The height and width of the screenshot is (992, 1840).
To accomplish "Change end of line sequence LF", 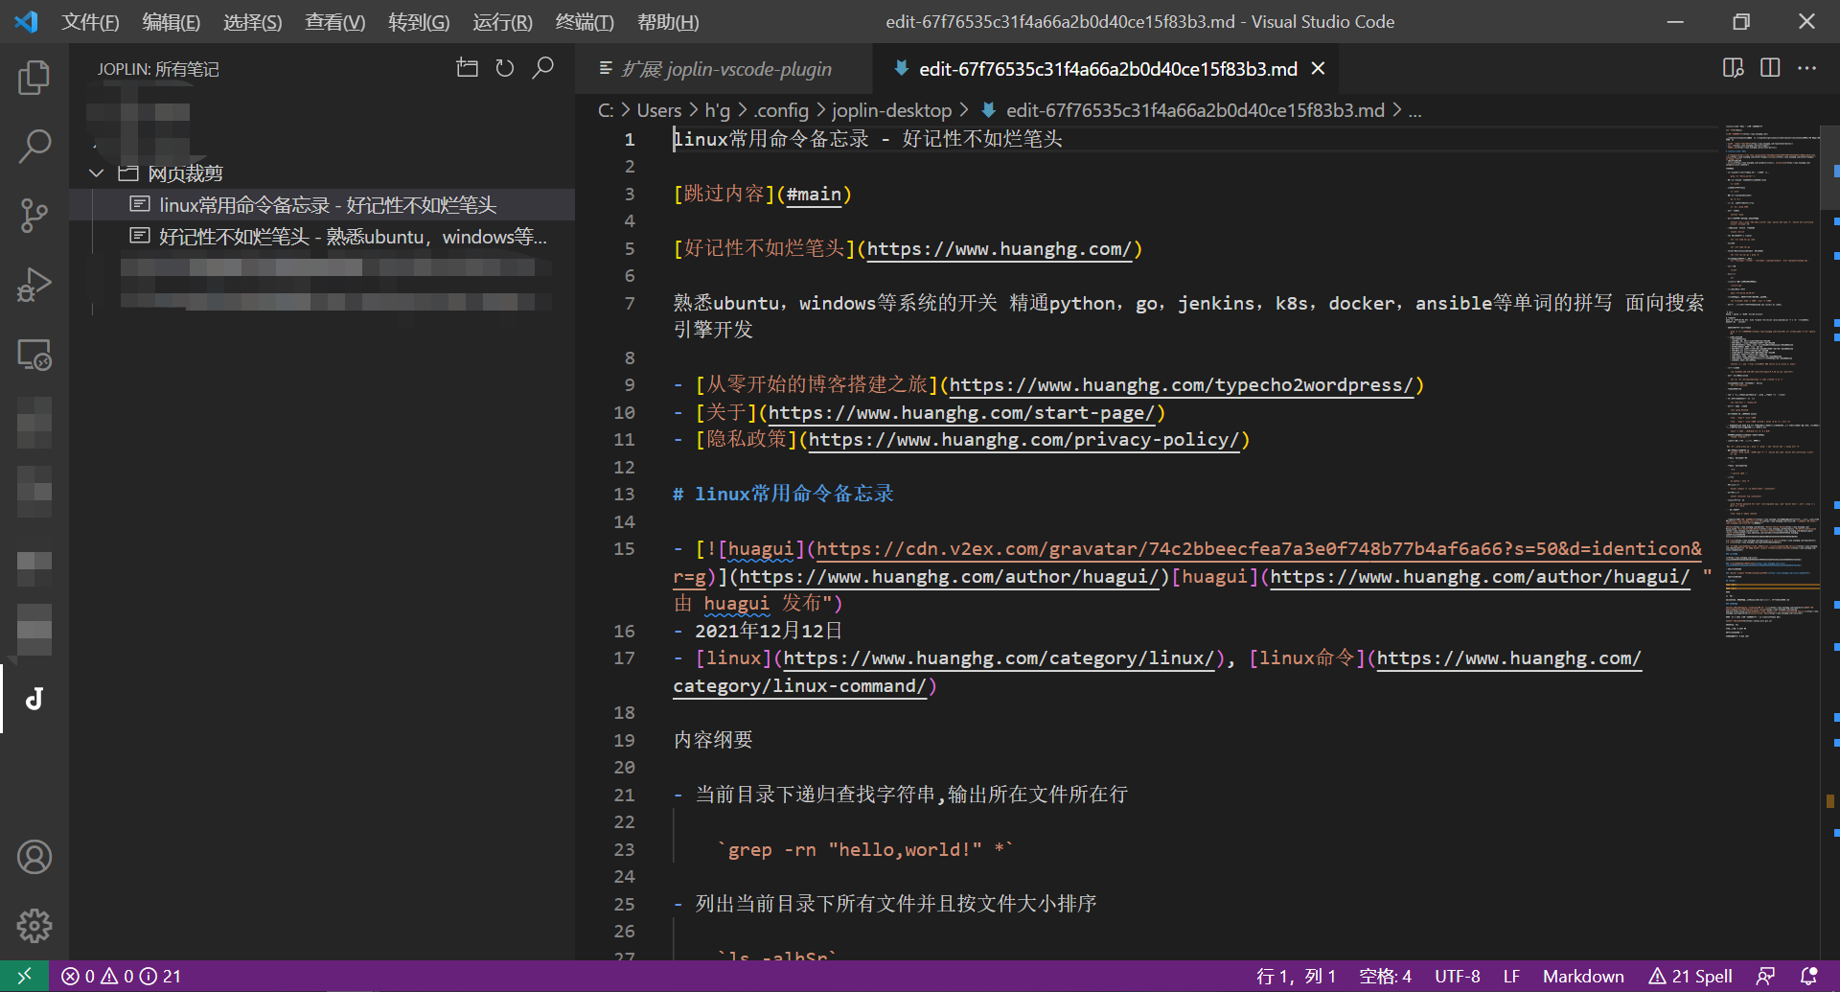I will (x=1511, y=976).
